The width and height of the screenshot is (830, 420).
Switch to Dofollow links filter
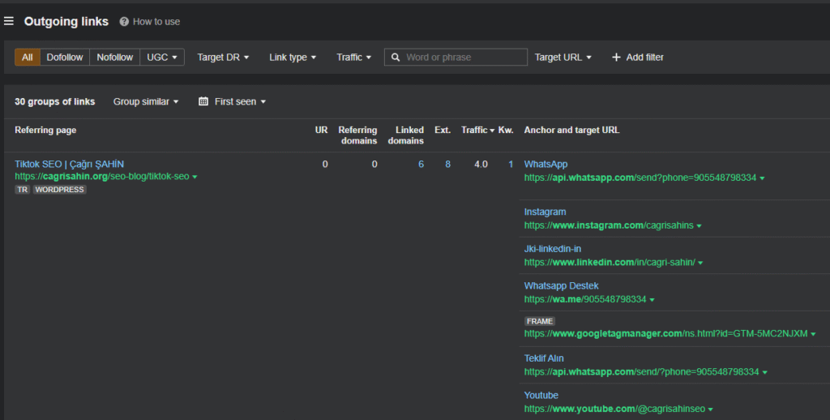click(x=65, y=58)
